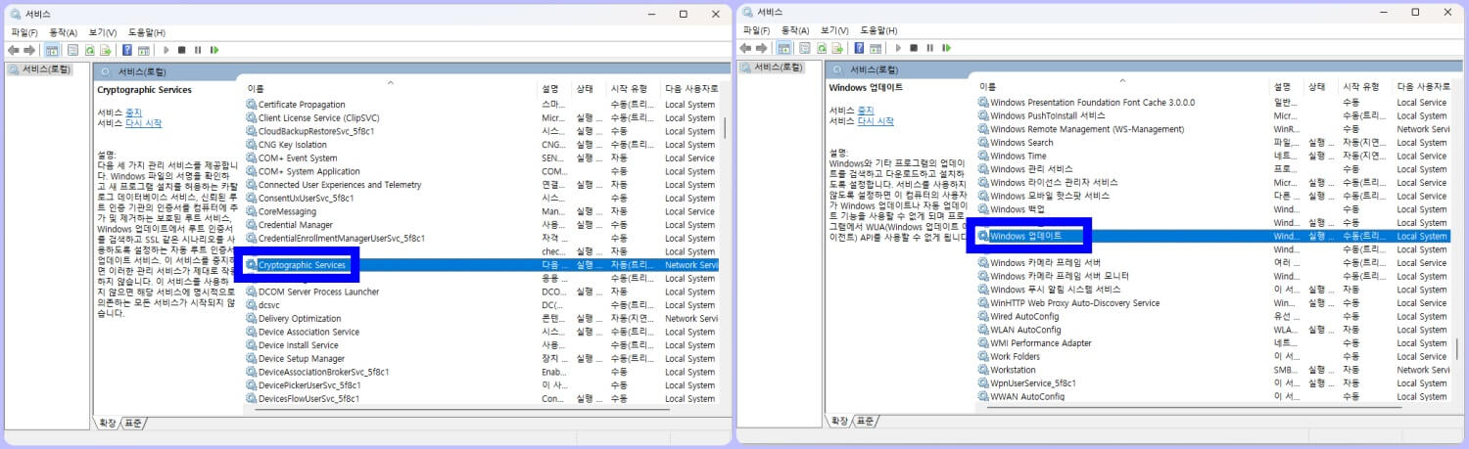This screenshot has height=449, width=1469.
Task: Click 중지 link under Windows 업데이트 heading
Action: coord(866,111)
